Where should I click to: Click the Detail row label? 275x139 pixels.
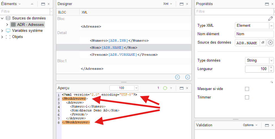coord(62,33)
